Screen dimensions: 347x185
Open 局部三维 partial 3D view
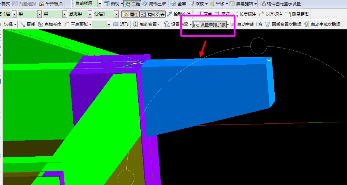pos(154,3)
